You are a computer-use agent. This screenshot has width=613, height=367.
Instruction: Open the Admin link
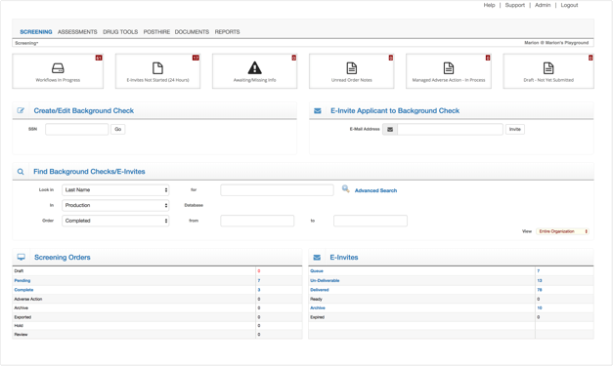543,5
